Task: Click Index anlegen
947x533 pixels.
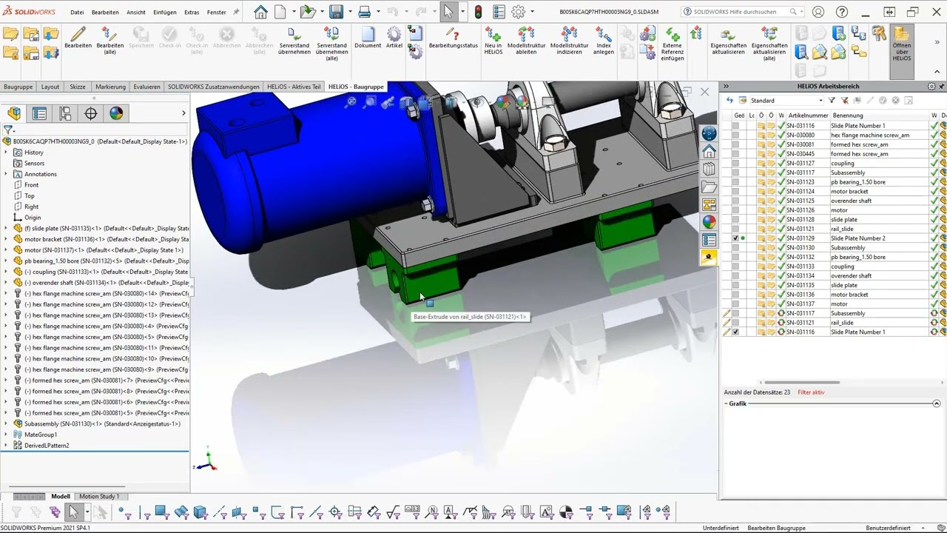Action: coord(603,40)
